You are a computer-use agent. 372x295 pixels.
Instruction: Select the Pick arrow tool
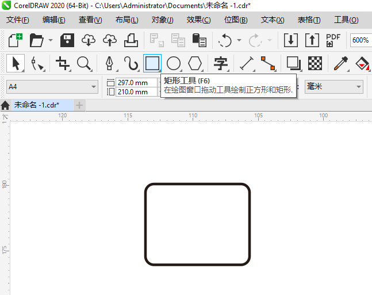[x=16, y=63]
